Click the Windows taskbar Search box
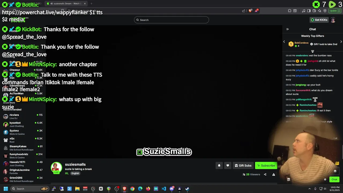Viewport: 343px width, 193px height. (x=30, y=189)
